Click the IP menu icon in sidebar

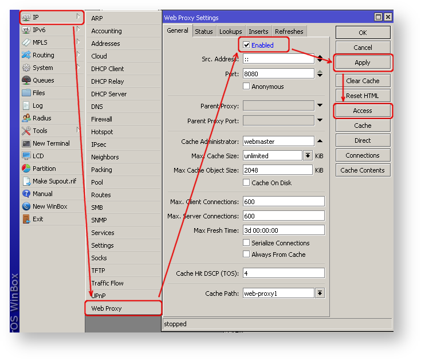(x=26, y=17)
